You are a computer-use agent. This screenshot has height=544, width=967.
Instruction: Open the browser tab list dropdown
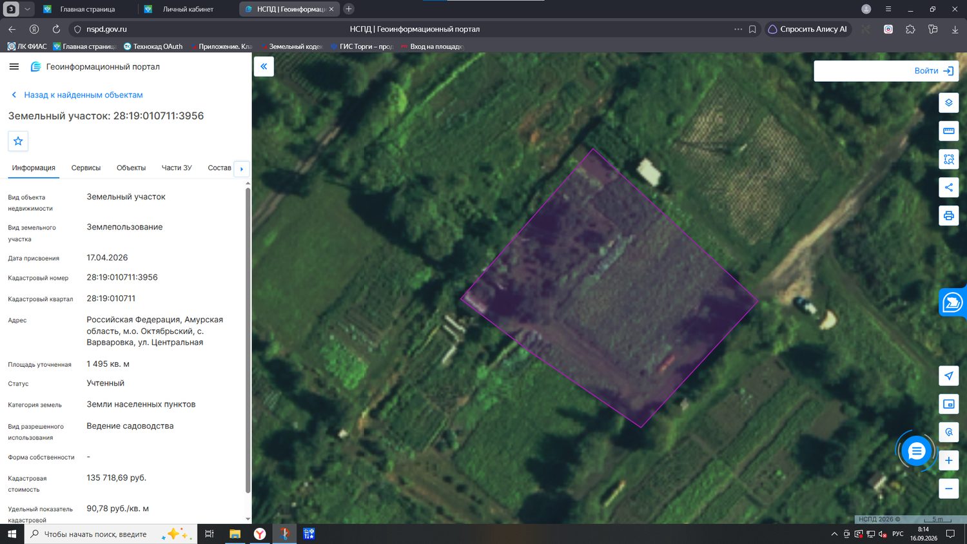pos(27,9)
